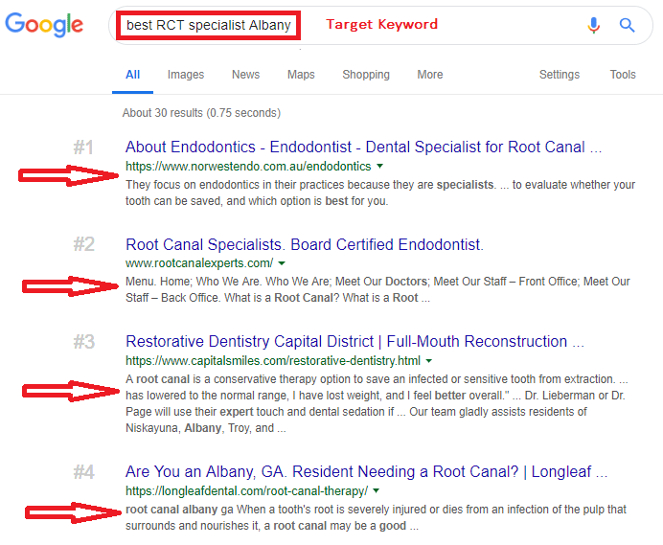Image resolution: width=663 pixels, height=545 pixels.
Task: Click the Google logo
Action: [x=44, y=25]
